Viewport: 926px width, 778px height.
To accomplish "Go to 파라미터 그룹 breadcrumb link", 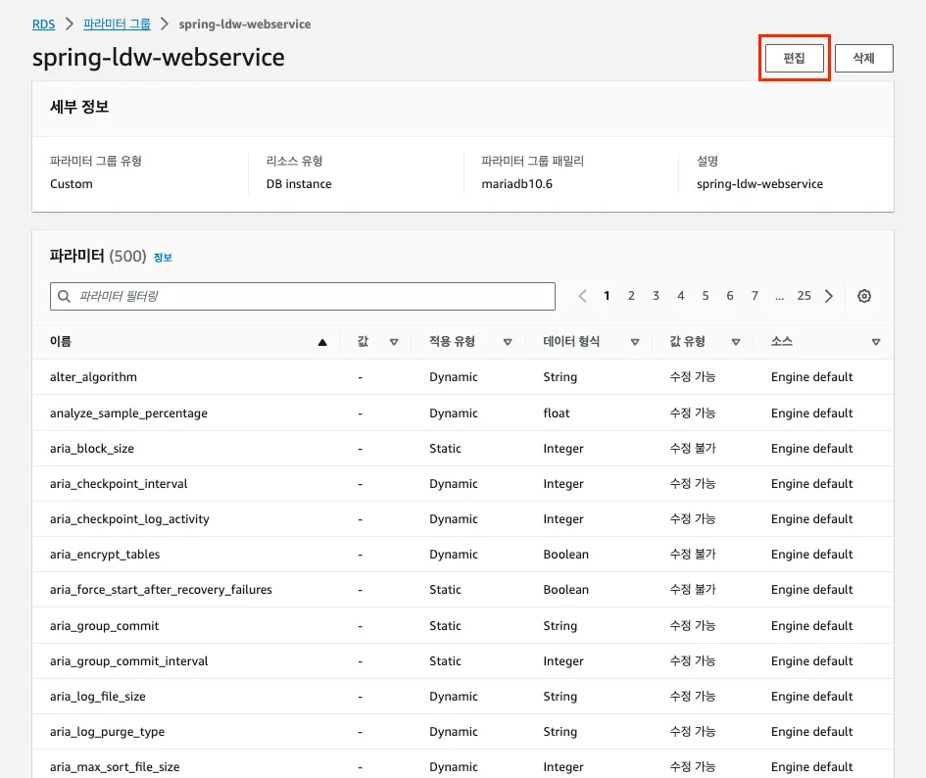I will click(117, 24).
